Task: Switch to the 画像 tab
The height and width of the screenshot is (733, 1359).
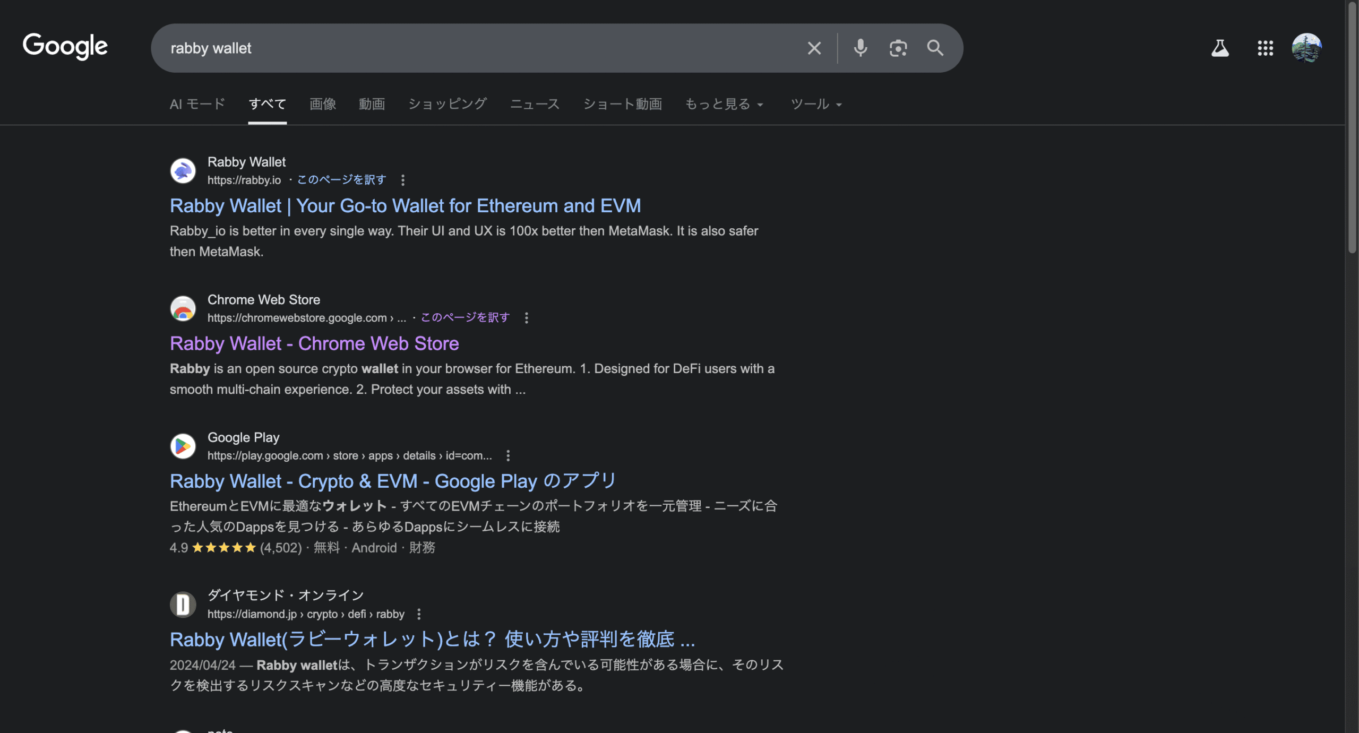Action: tap(323, 104)
